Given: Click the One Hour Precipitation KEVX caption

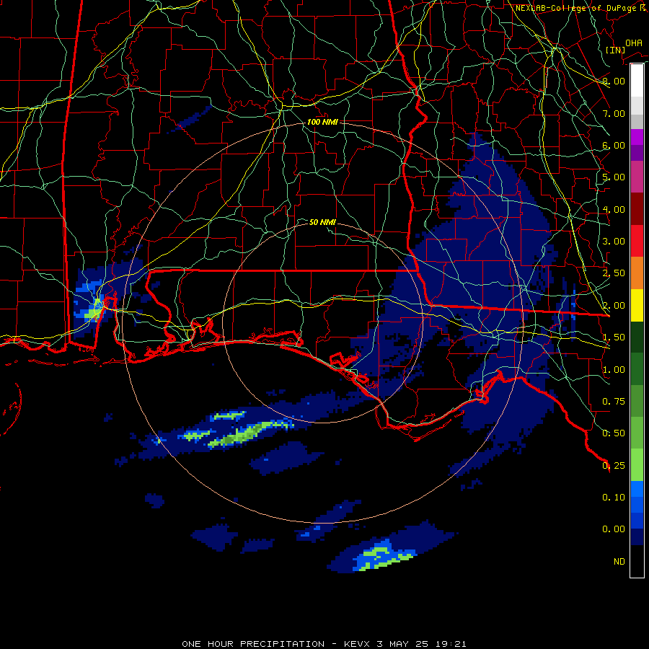Looking at the screenshot, I should [324, 644].
